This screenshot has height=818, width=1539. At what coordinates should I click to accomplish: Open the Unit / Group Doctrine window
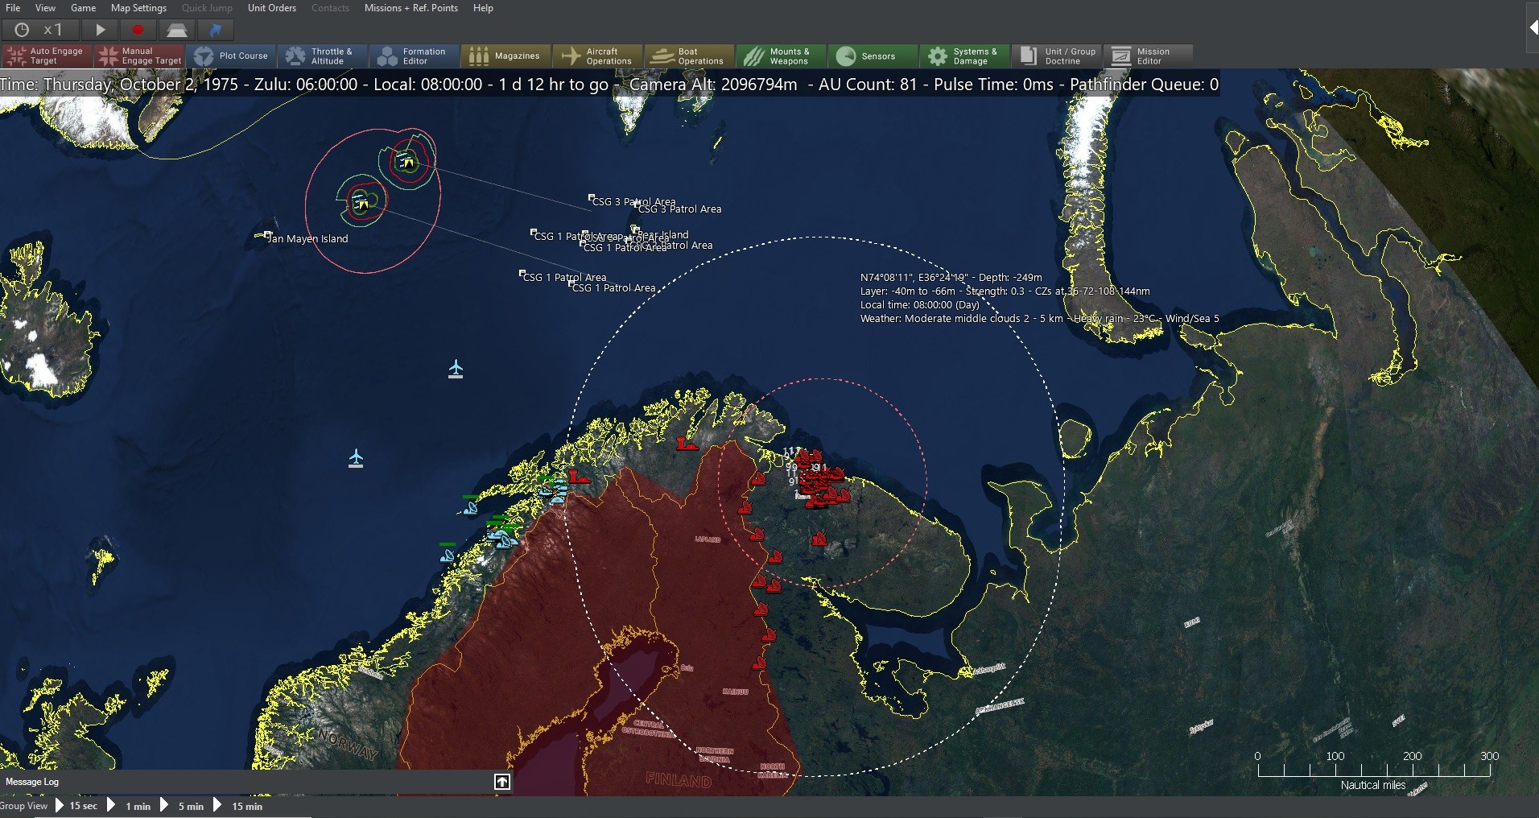[1055, 56]
